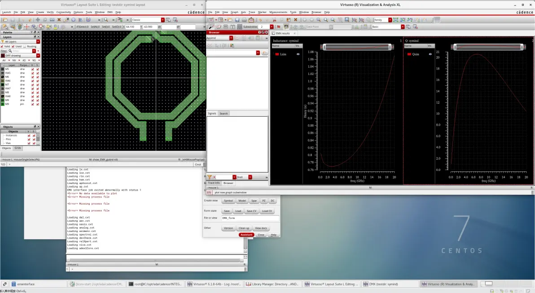This screenshot has width=535, height=293.
Task: Open the EMX menu in Layout Suite
Action: (110, 12)
